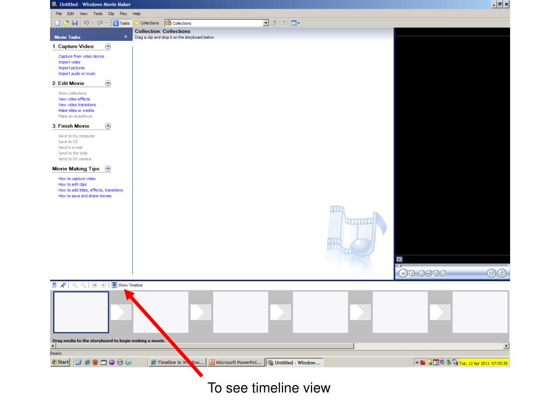Viewport: 551px width, 413px height.
Task: Open the Redo history dropdown arrow
Action: pos(106,23)
